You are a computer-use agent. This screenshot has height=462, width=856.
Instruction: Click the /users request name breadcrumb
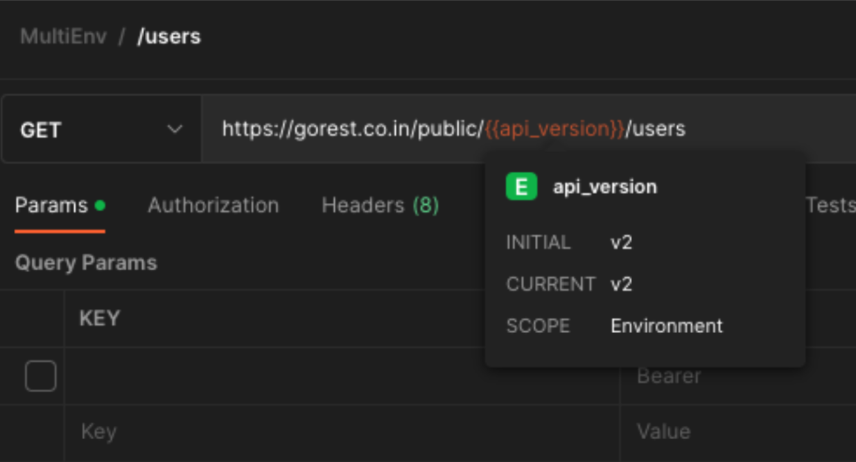[169, 37]
